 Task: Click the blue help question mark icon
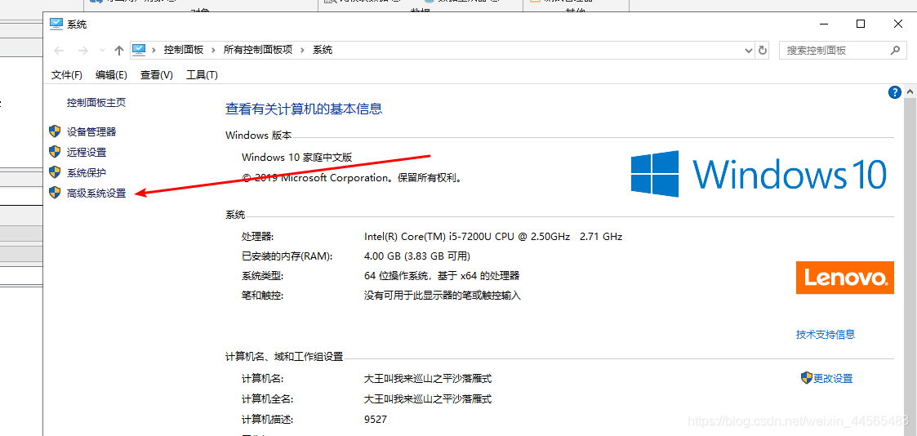894,91
